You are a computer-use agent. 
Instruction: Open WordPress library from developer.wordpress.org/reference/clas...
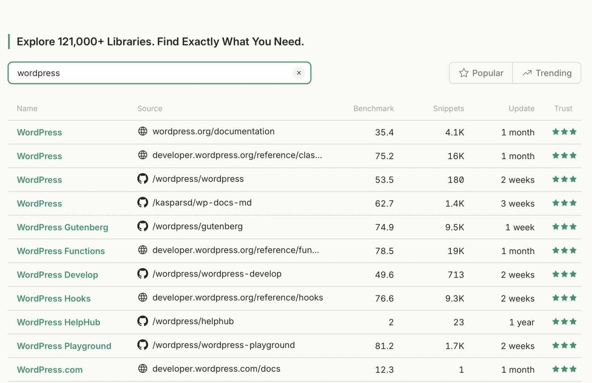pos(39,156)
